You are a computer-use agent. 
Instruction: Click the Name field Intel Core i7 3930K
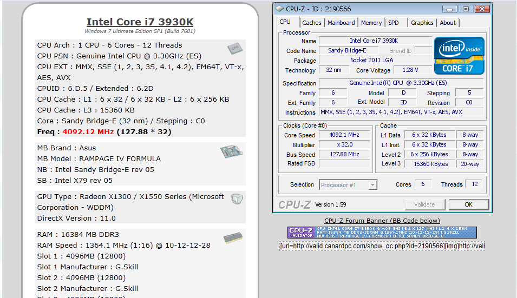376,41
